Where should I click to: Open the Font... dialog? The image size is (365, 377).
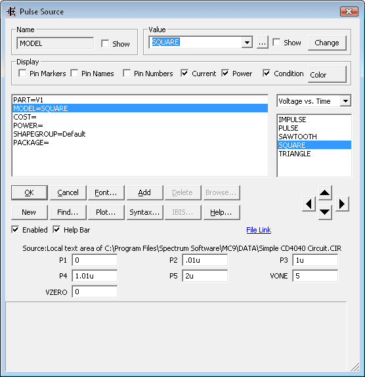pyautogui.click(x=106, y=192)
